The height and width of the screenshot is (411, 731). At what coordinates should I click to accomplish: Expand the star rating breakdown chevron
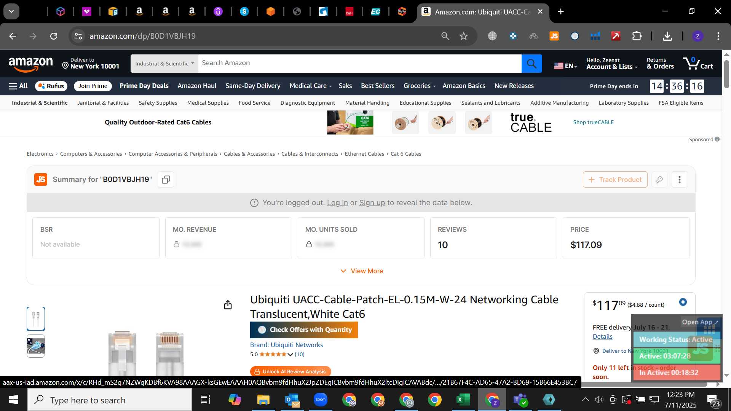pyautogui.click(x=290, y=355)
